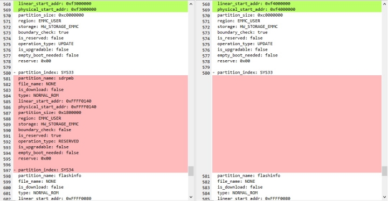This screenshot has width=388, height=201.
Task: Select 'linear_start_addr: 0xFFFF0140' line
Action: coord(54,101)
